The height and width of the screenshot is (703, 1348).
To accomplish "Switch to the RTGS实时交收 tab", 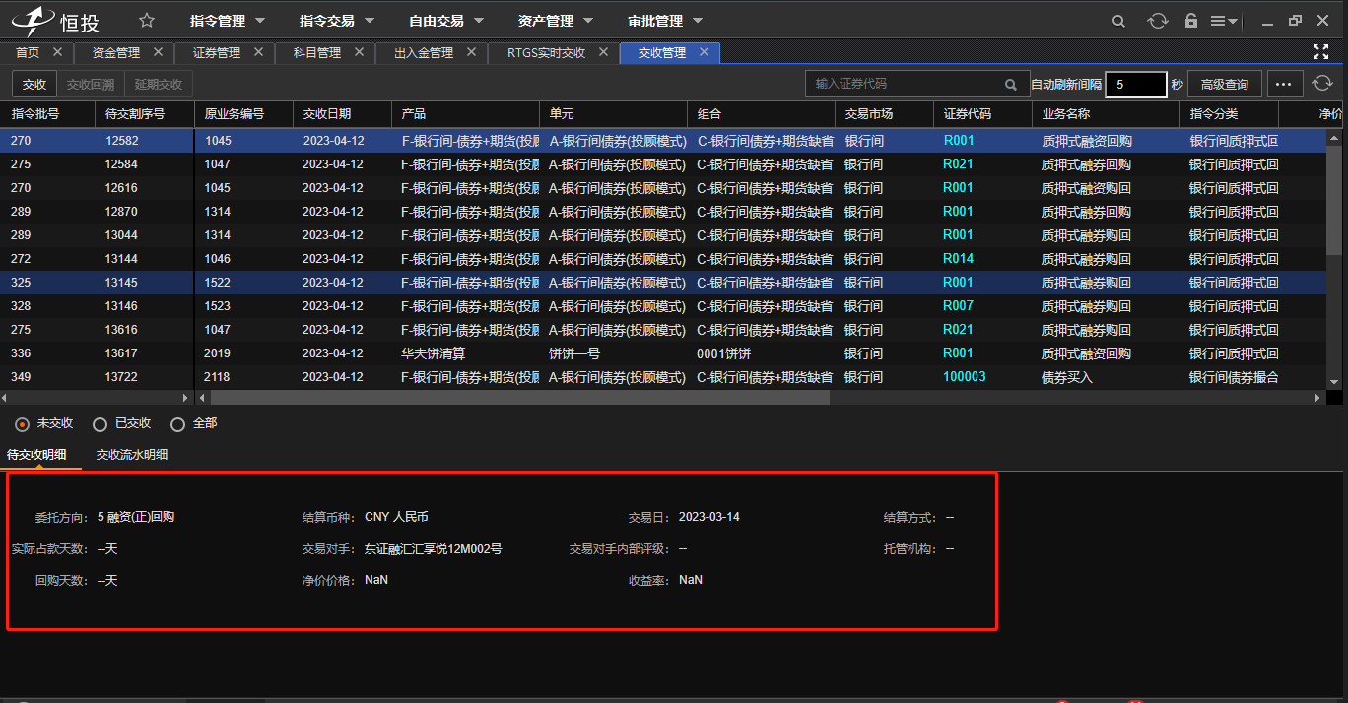I will pyautogui.click(x=547, y=53).
